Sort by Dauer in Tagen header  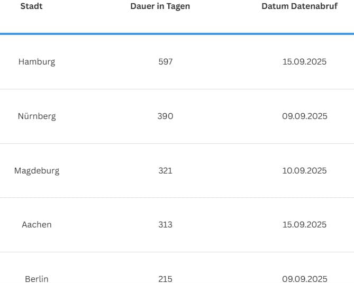pos(160,6)
